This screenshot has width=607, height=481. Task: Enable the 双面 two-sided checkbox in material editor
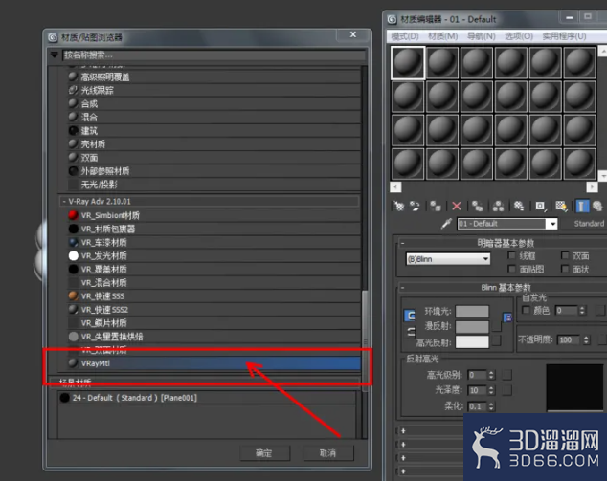pos(565,255)
